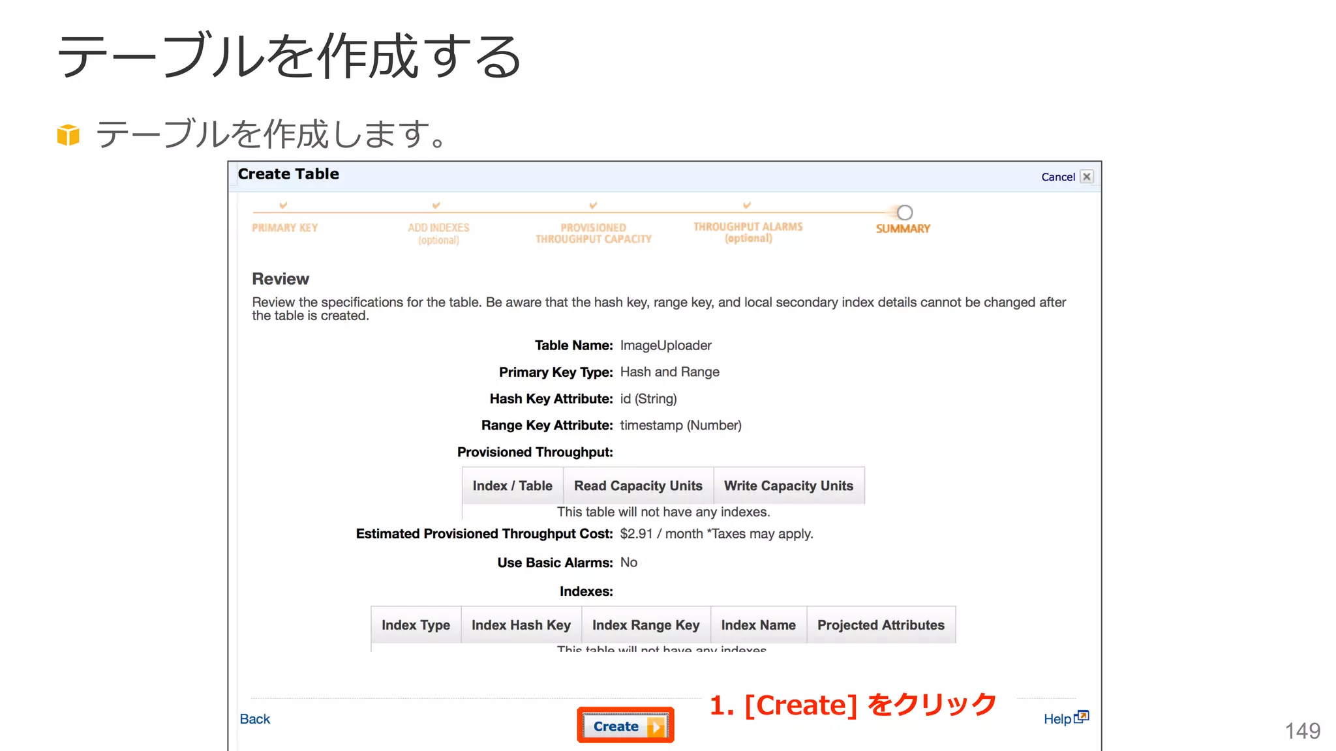
Task: Click the Throughput Alarms checkmark icon
Action: 747,205
